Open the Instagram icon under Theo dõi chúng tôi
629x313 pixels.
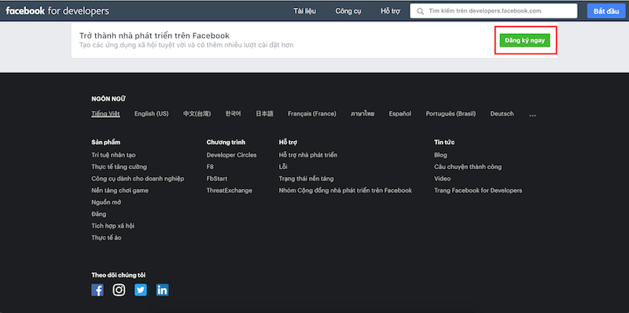coord(119,289)
